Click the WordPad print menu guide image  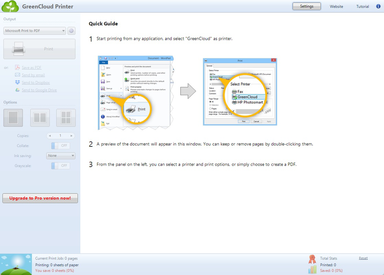[x=136, y=93]
